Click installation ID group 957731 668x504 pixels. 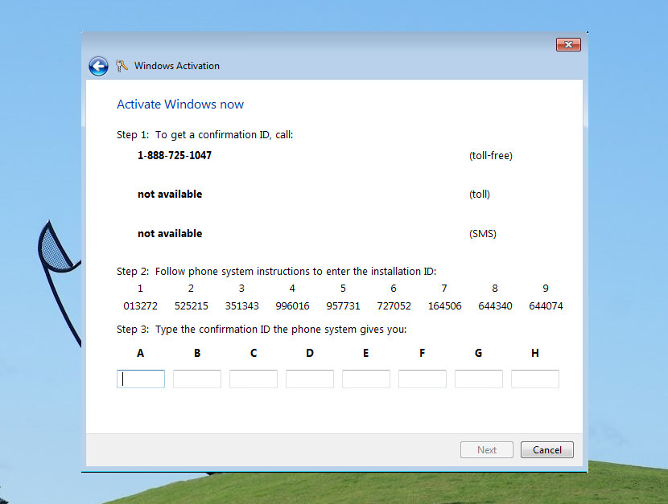[x=343, y=306]
